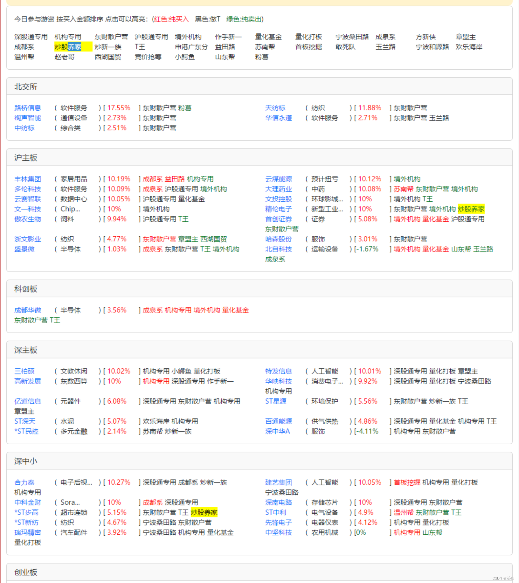Open the 文一科技 stock link

[x=28, y=209]
